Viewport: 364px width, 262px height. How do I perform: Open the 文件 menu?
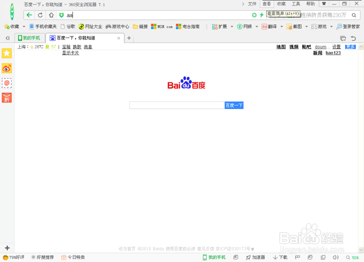[252, 4]
